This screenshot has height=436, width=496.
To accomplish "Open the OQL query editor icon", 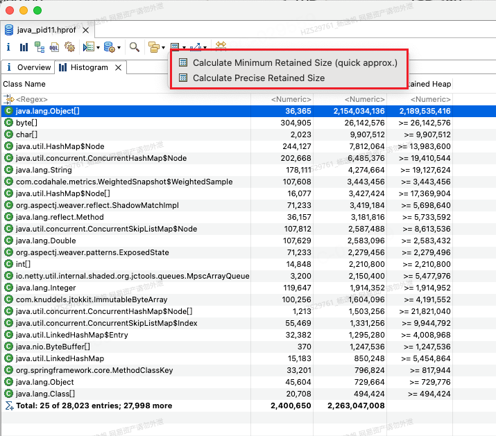I will (x=54, y=47).
